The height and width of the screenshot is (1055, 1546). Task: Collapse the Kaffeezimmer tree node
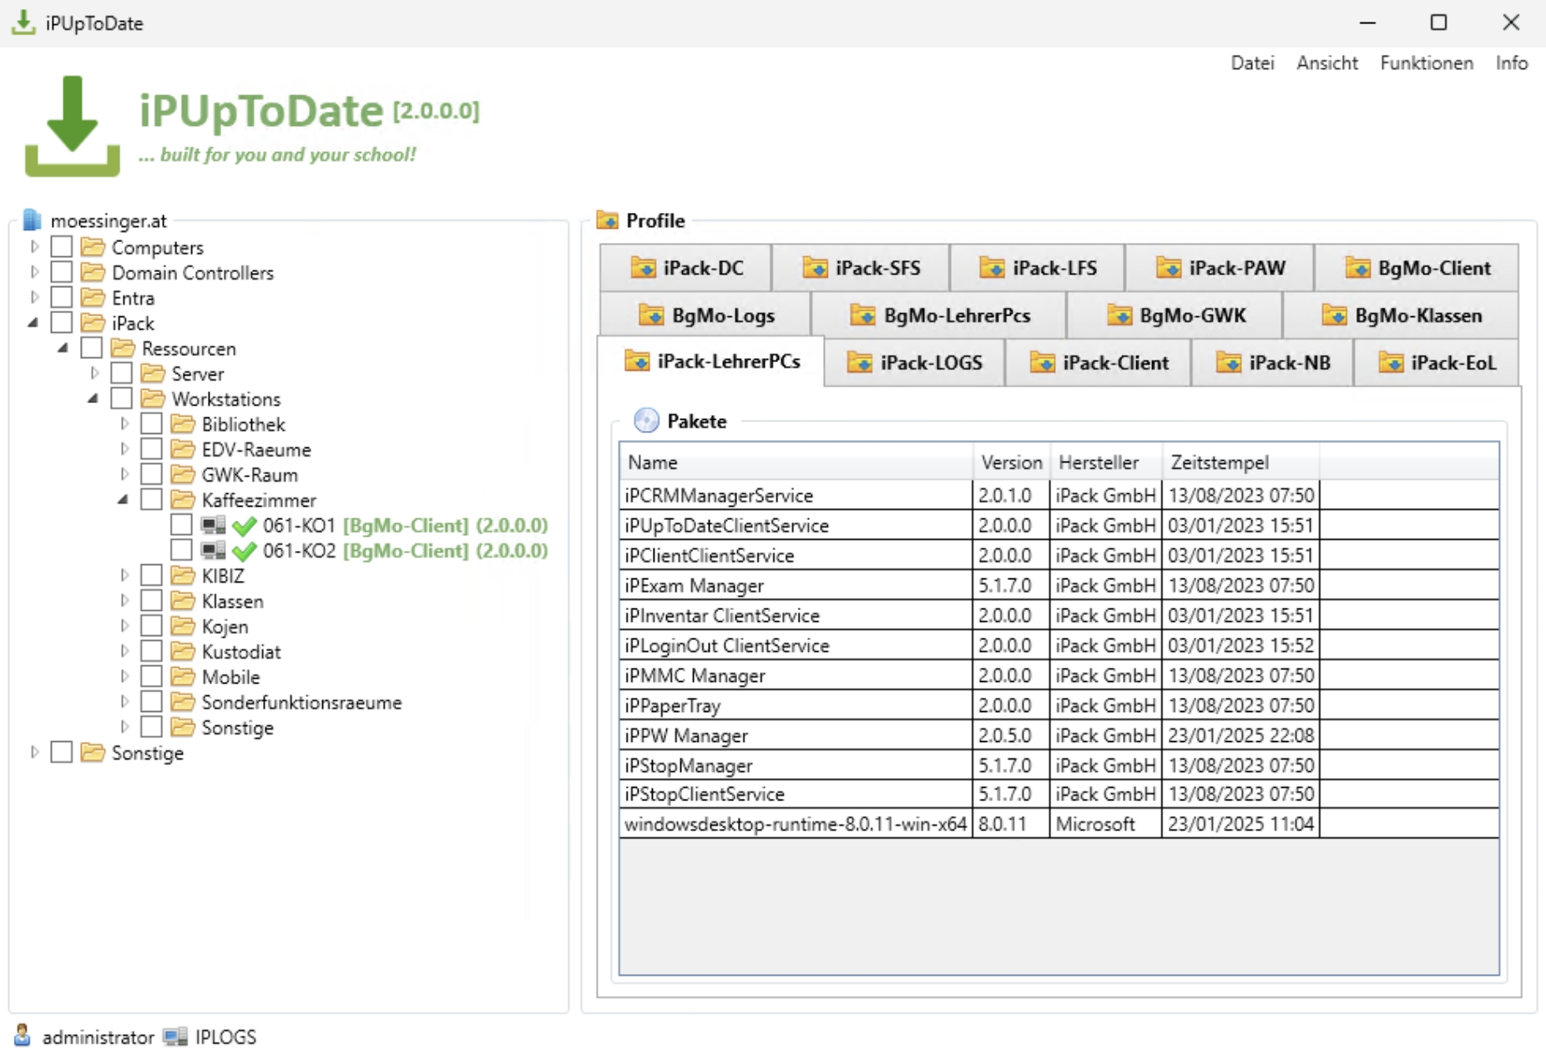(x=123, y=500)
